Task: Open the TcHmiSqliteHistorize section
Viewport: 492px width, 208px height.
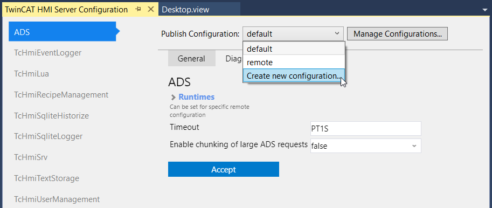Action: point(51,116)
